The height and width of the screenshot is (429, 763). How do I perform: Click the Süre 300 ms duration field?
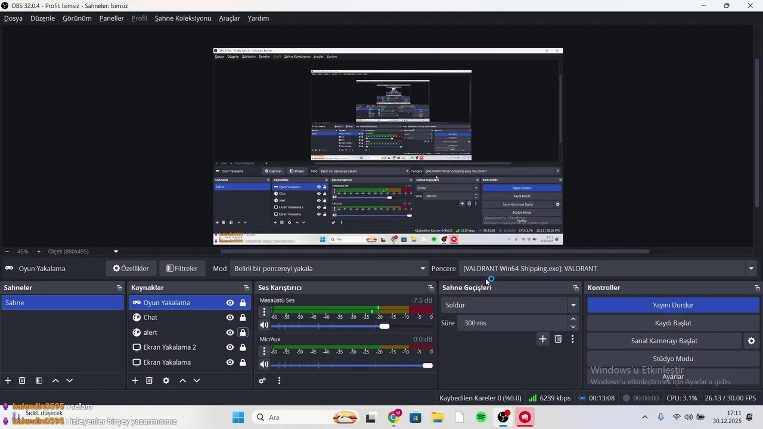(512, 323)
